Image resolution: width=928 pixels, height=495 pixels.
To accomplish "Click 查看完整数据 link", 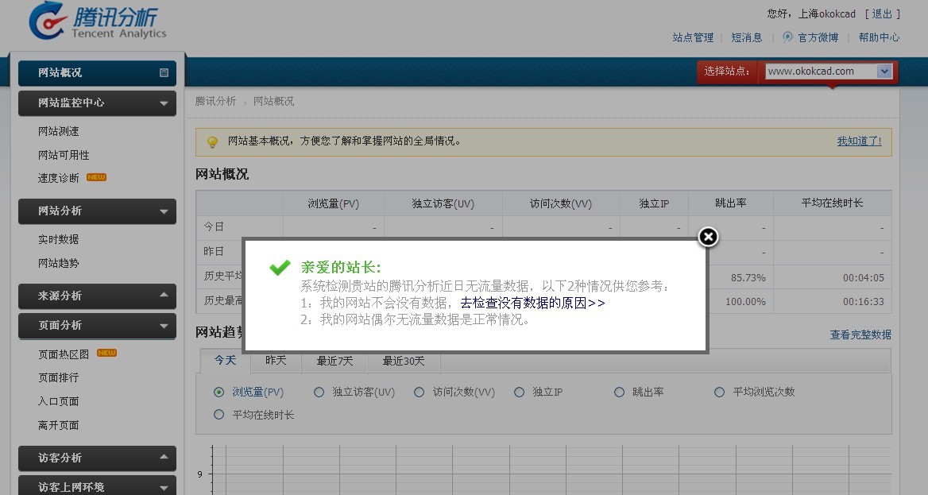I will [860, 335].
